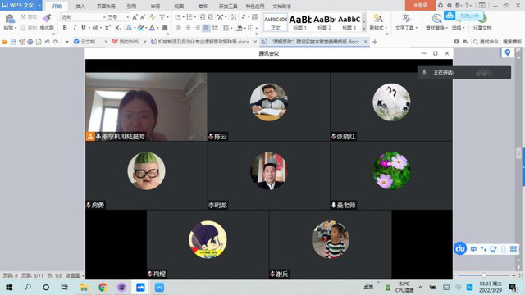525x295 pixels.
Task: Select the 标题 1 heading style
Action: pos(299,22)
